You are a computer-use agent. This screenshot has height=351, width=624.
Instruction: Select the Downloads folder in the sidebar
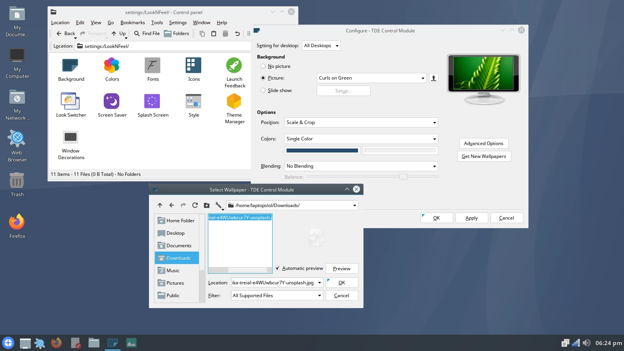pyautogui.click(x=178, y=258)
